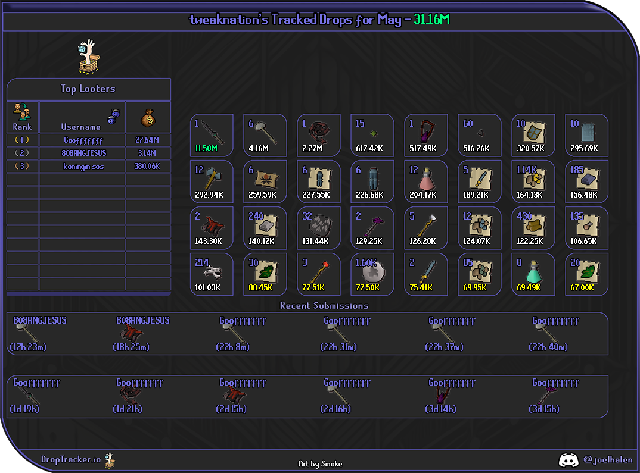Screen dimensions: 640x473
Task: Open the Goofffffff submission from 2d 16h
Action: click(x=346, y=396)
